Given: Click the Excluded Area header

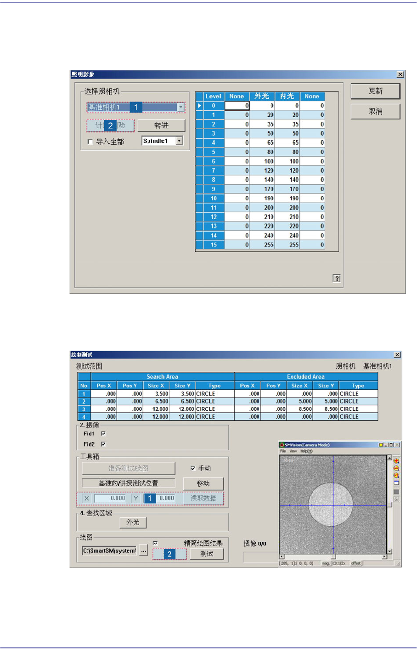Looking at the screenshot, I should 306,377.
